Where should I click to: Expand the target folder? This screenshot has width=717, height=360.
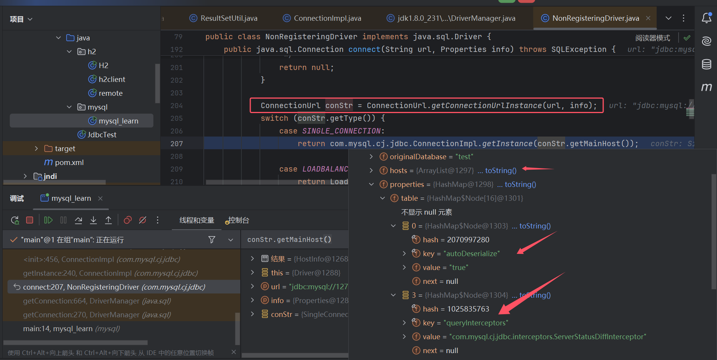pos(36,148)
